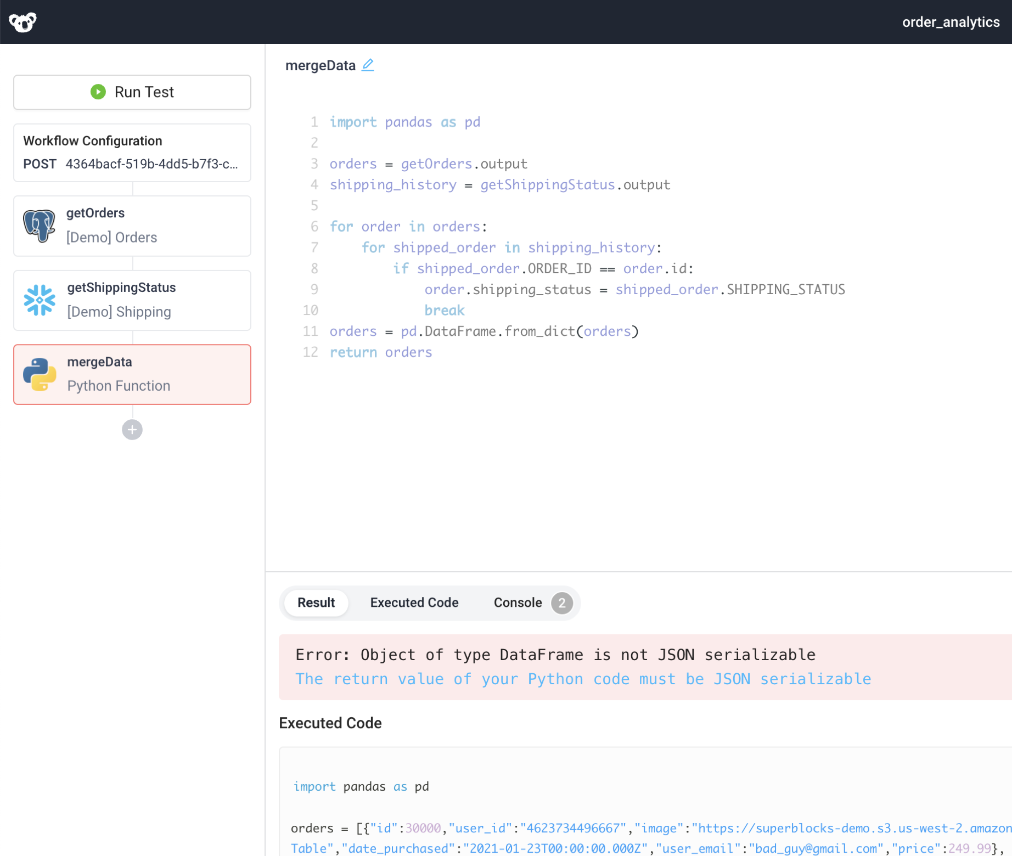Click the koala logo in the top bar
Viewport: 1012px width, 856px height.
[23, 22]
